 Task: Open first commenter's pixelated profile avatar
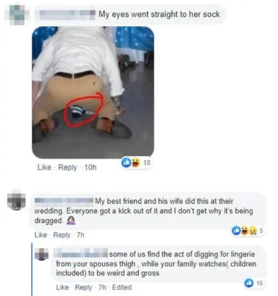17,15
